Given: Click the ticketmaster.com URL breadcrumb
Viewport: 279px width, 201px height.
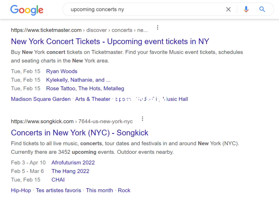Looking at the screenshot, I should point(79,30).
